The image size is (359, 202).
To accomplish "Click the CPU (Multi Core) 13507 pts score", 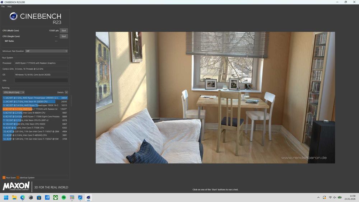I will point(54,30).
